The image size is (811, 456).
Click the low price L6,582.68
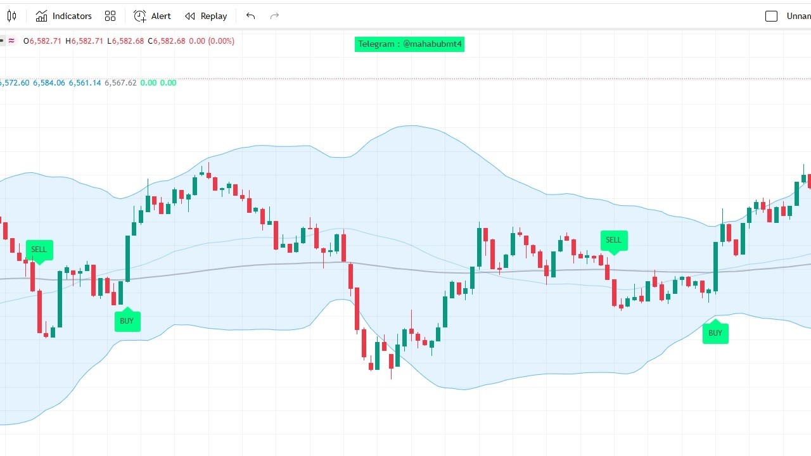tap(125, 41)
